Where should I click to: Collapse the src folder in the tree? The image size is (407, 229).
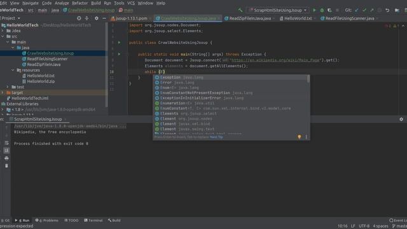3,36
